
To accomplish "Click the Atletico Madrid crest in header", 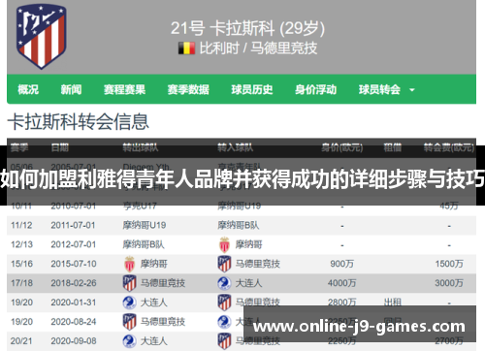I will point(42,36).
